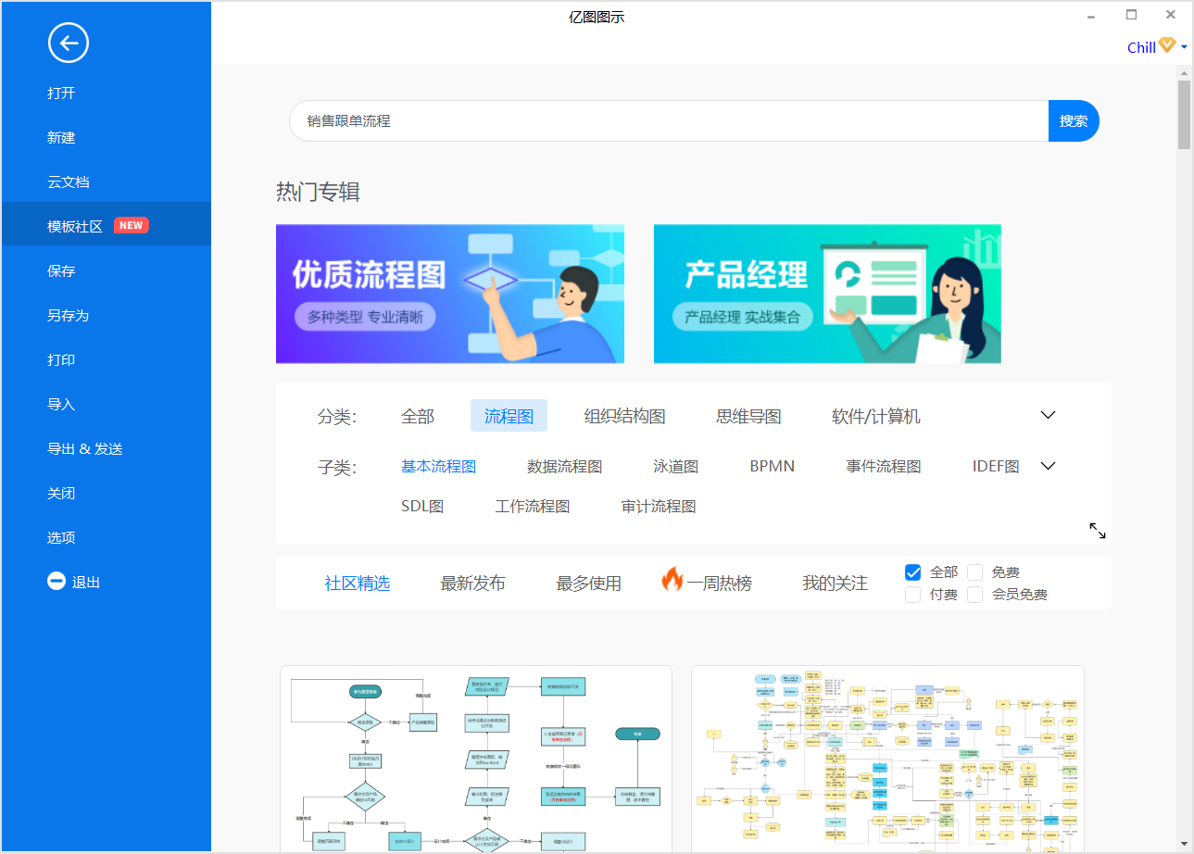Switch to the 一周热榜 tab
1194x854 pixels.
point(719,583)
